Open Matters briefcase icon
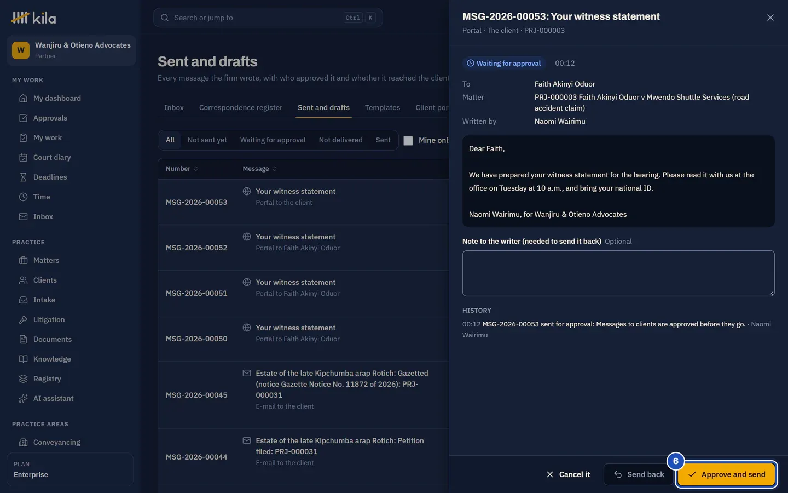 click(x=23, y=260)
